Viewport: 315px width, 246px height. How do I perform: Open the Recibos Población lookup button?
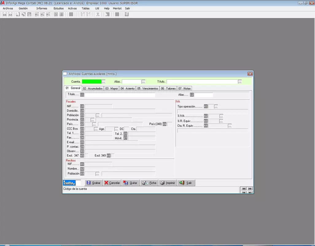point(97,174)
